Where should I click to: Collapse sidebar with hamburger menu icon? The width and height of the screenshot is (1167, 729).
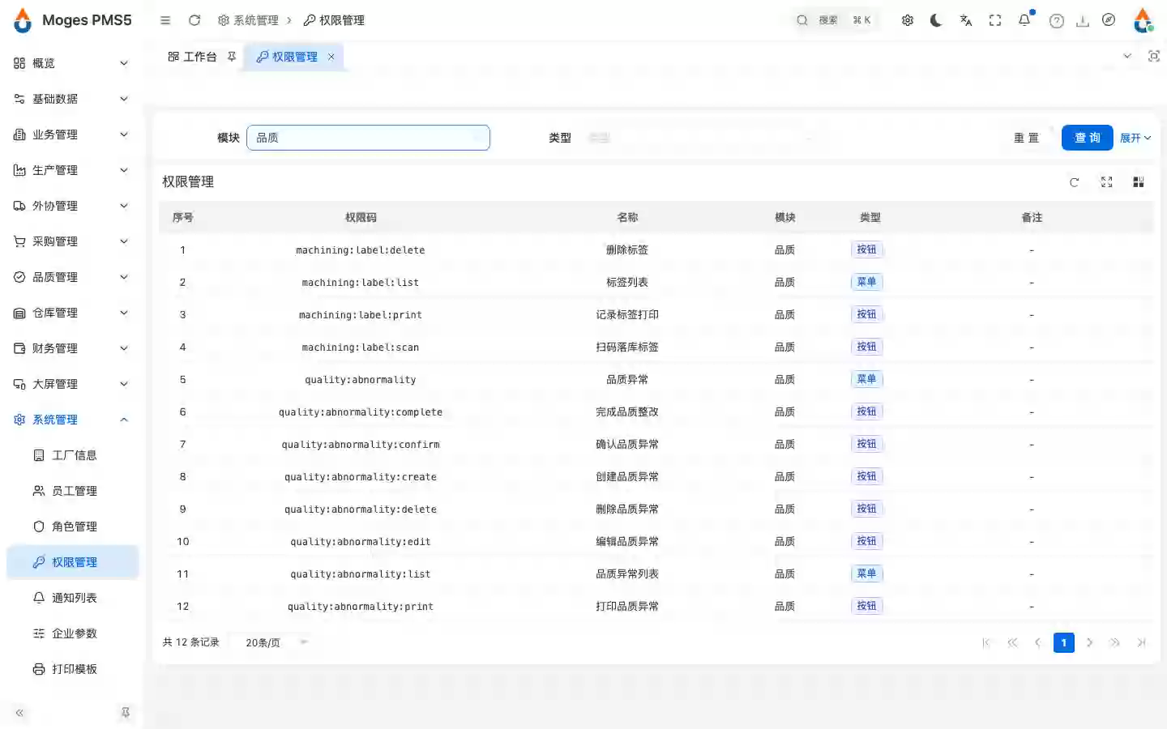point(165,20)
